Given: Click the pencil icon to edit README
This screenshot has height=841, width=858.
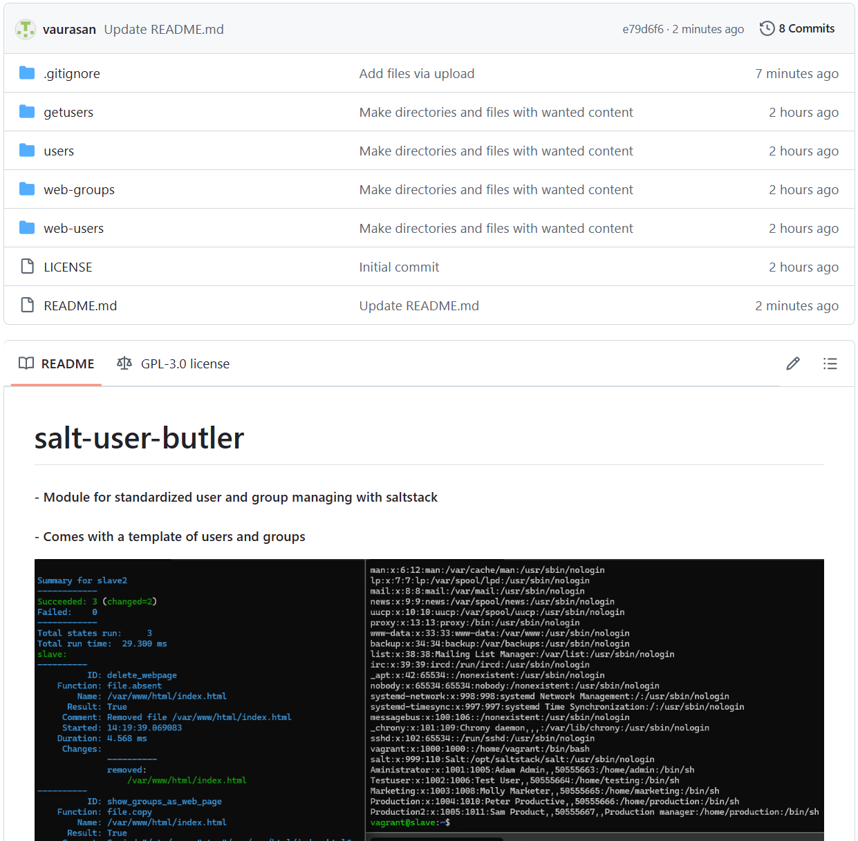Looking at the screenshot, I should point(793,363).
